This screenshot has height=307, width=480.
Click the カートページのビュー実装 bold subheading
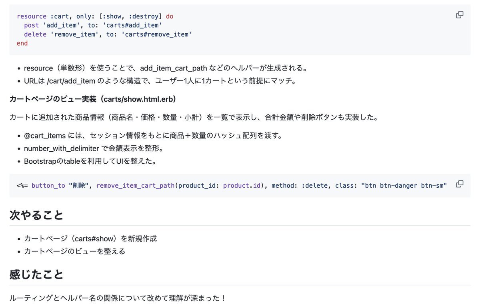point(93,99)
